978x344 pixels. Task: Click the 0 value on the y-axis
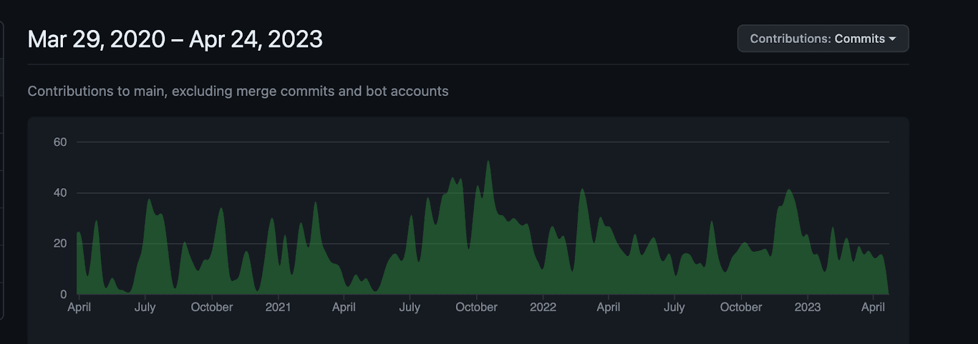point(63,294)
